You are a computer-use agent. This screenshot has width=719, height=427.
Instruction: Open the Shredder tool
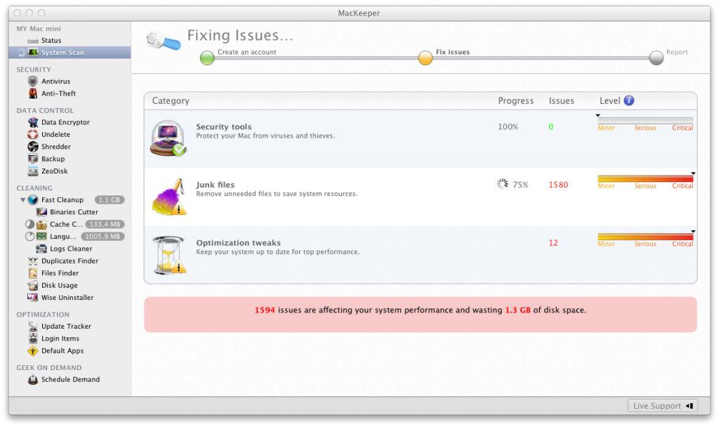(x=56, y=147)
